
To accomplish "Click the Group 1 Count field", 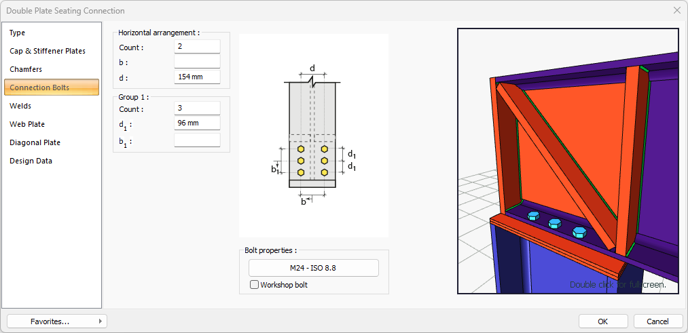I will pyautogui.click(x=197, y=109).
